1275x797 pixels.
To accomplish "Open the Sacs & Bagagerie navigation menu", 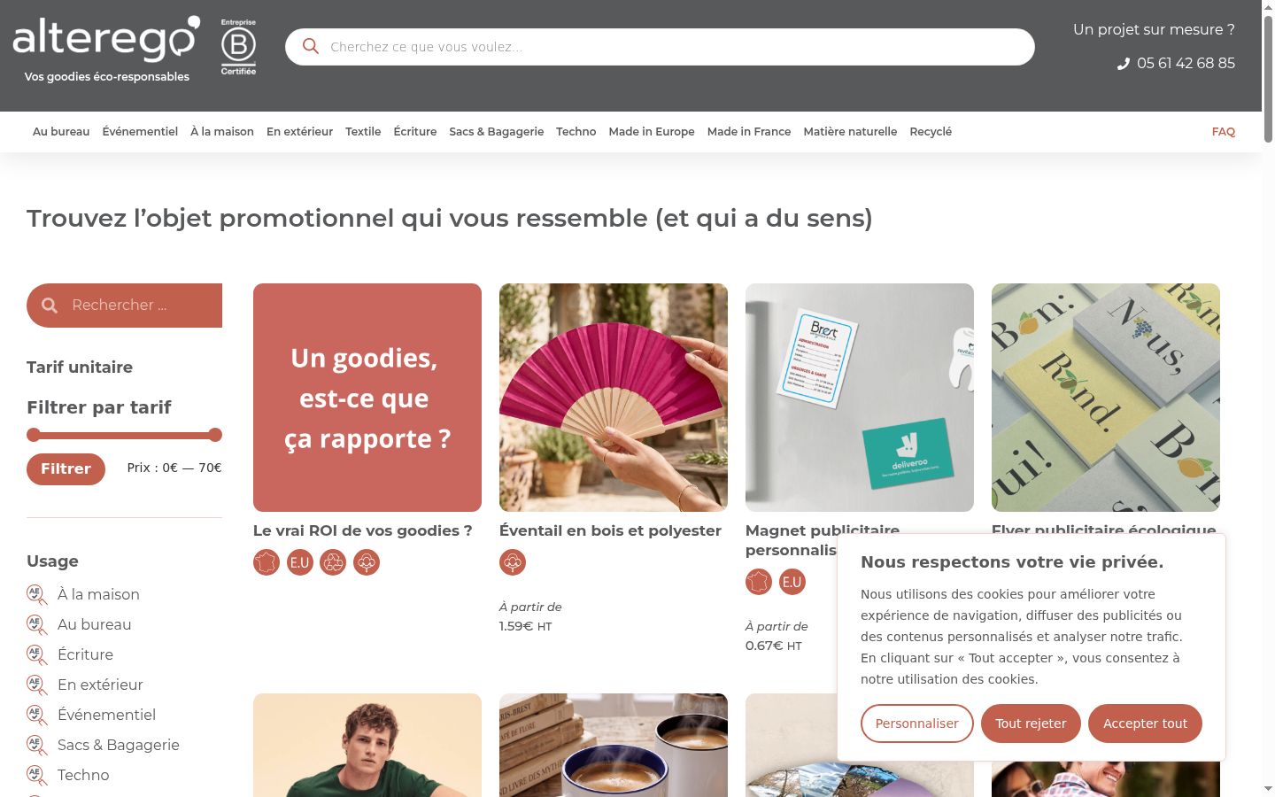I will (x=497, y=132).
